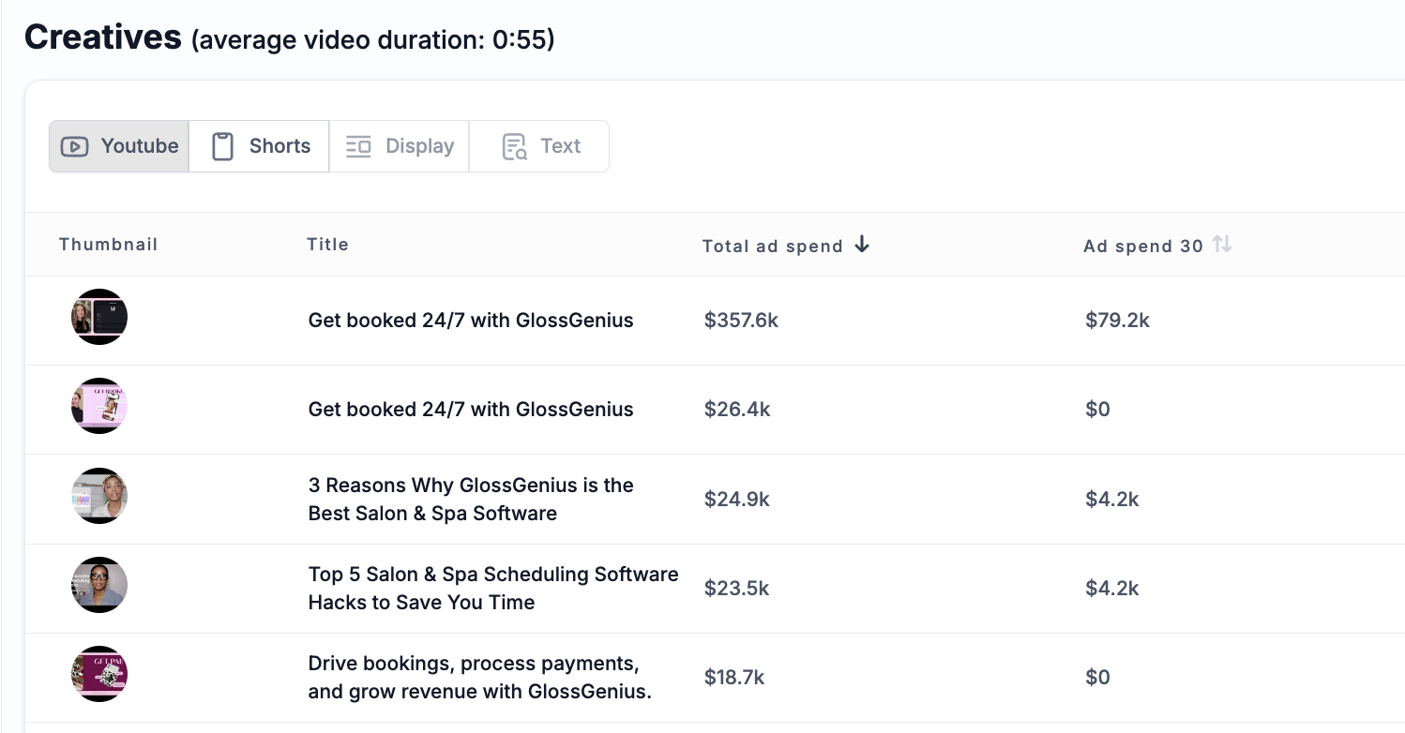Image resolution: width=1405 pixels, height=733 pixels.
Task: Click the Thumbnail column header
Action: [108, 245]
